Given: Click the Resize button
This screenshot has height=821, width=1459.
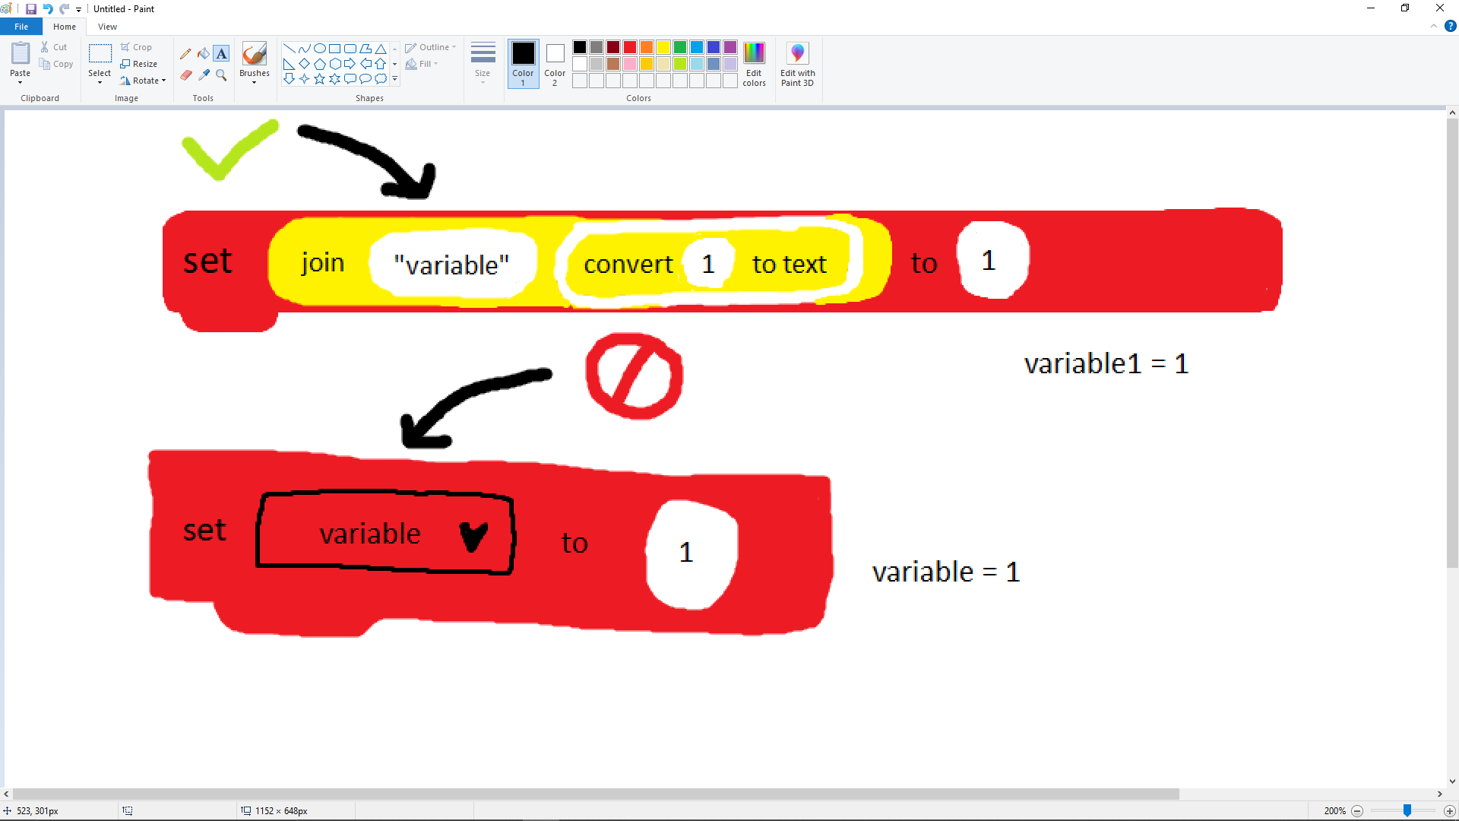Looking at the screenshot, I should pos(139,64).
